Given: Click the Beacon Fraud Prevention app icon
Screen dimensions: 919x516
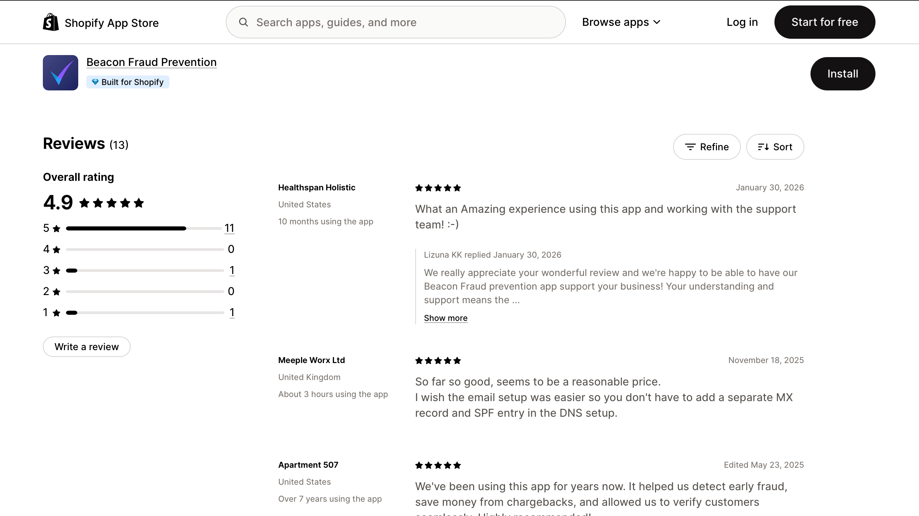Looking at the screenshot, I should click(x=60, y=73).
